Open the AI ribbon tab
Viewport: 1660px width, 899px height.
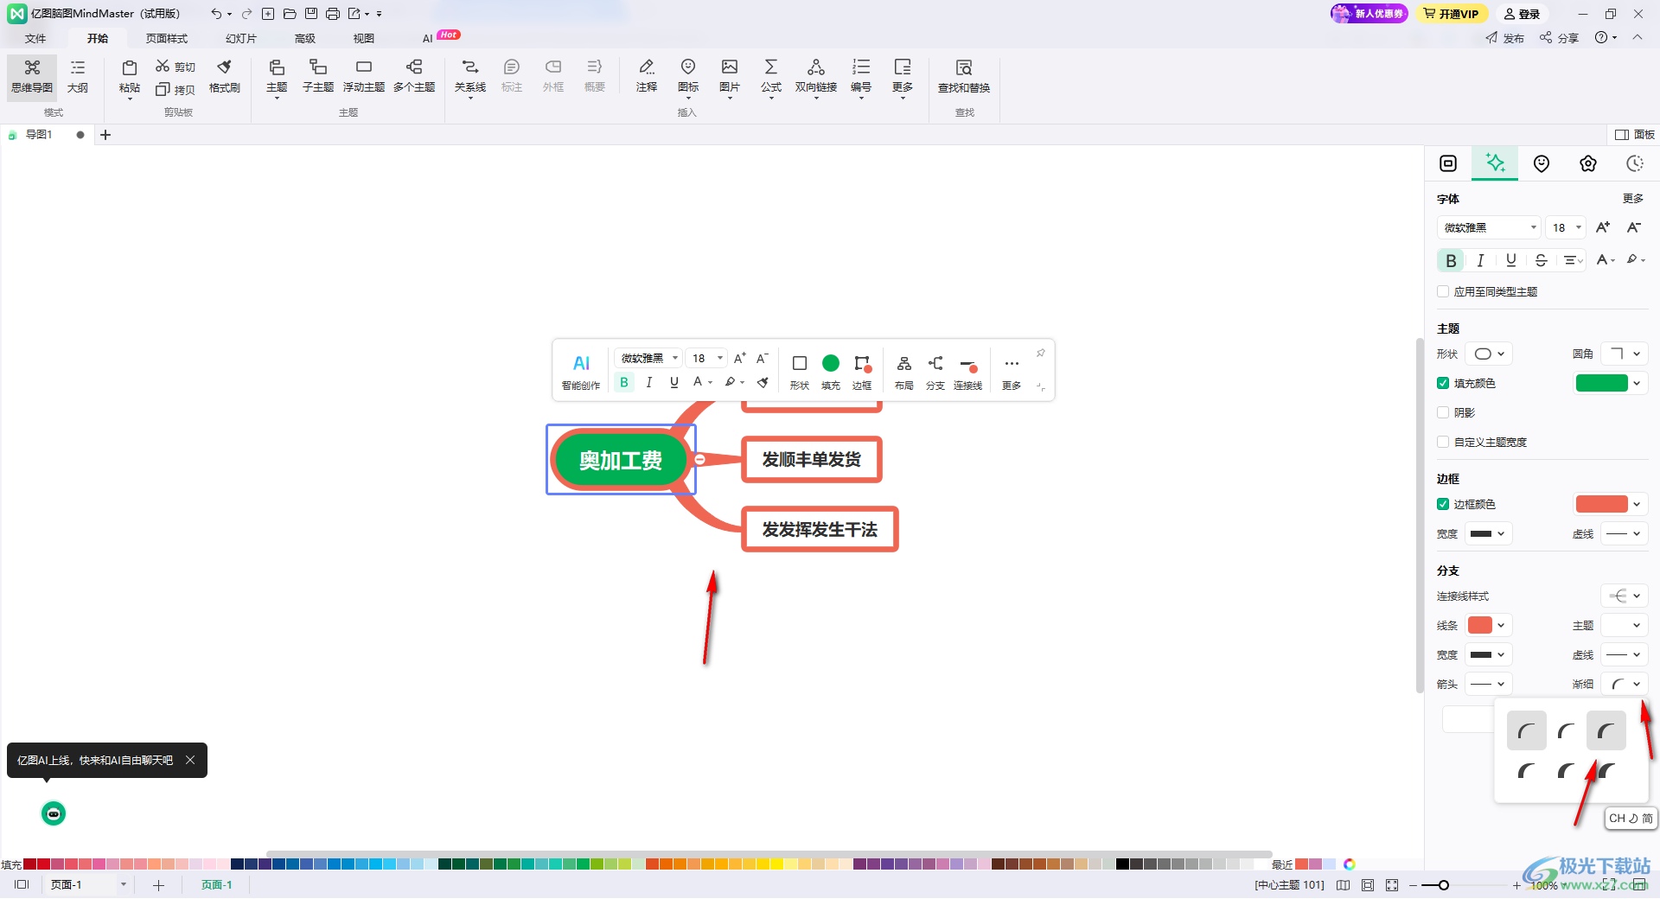[428, 38]
